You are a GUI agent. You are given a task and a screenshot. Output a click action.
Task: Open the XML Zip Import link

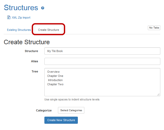(21, 18)
